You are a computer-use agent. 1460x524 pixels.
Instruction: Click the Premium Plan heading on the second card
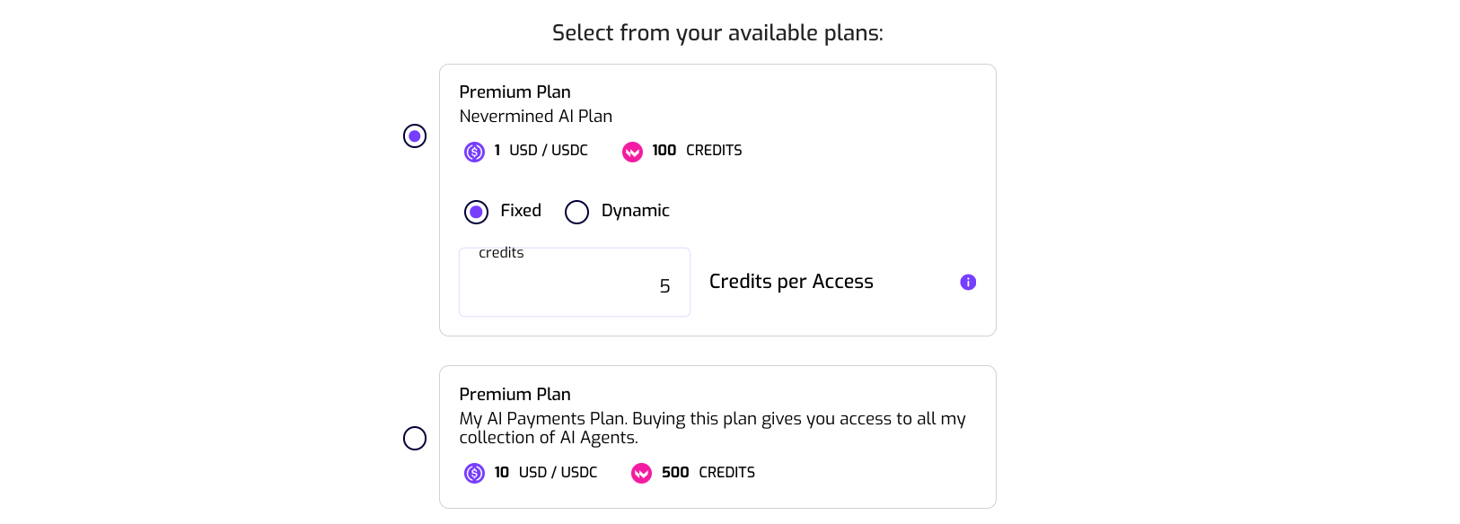[x=515, y=394]
